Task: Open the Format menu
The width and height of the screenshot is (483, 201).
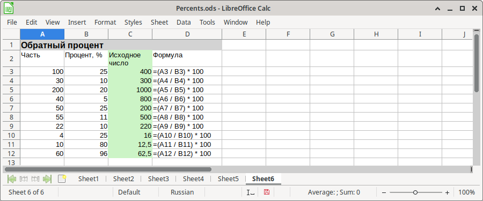Action: point(105,22)
